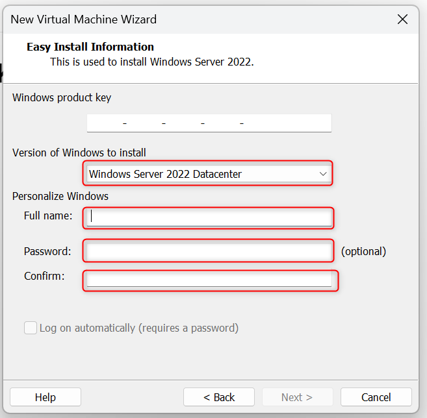Click the 'Easy Install Information' heading
Screen dimensions: 427x418
pos(90,47)
